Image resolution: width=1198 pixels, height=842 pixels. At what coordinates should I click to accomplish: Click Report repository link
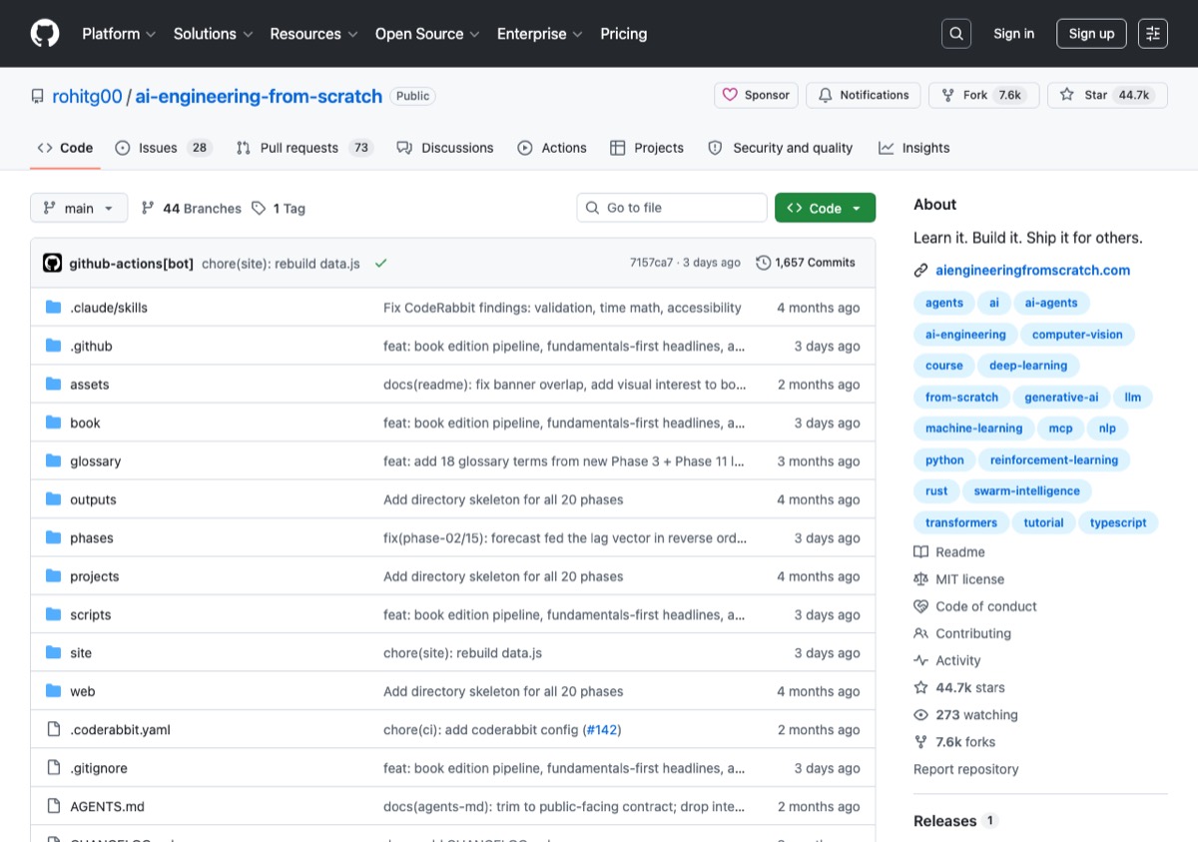[965, 769]
